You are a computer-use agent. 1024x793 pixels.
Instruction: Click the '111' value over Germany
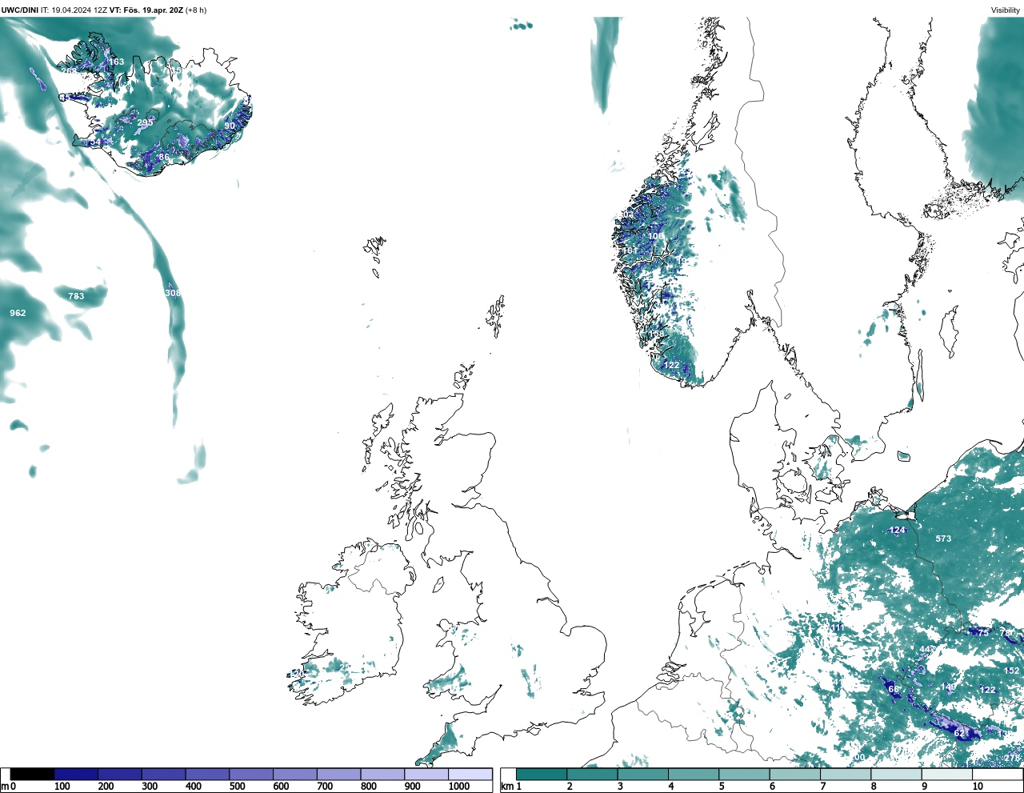(837, 627)
